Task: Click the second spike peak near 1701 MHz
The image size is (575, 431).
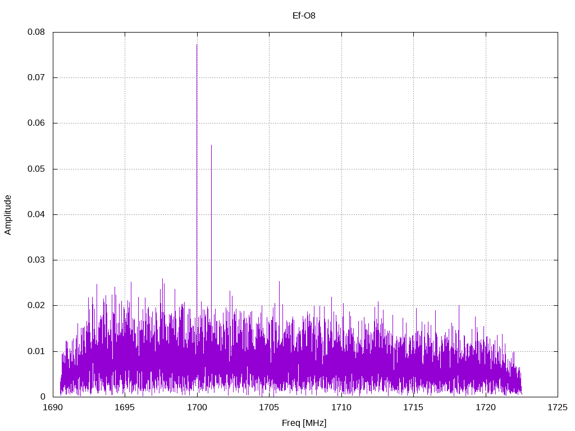Action: [211, 145]
